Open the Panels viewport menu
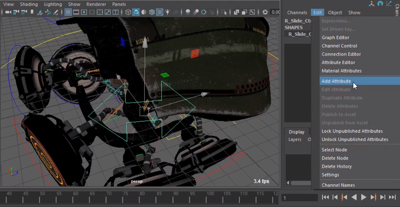 tap(119, 4)
